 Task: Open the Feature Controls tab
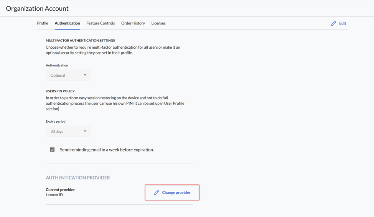[101, 23]
